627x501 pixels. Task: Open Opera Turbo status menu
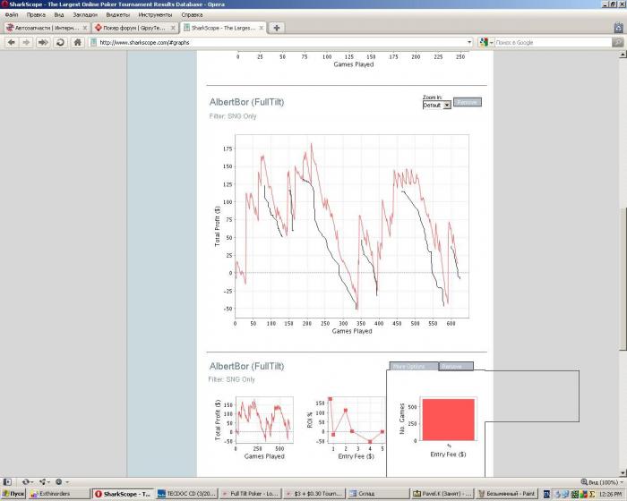(62, 482)
